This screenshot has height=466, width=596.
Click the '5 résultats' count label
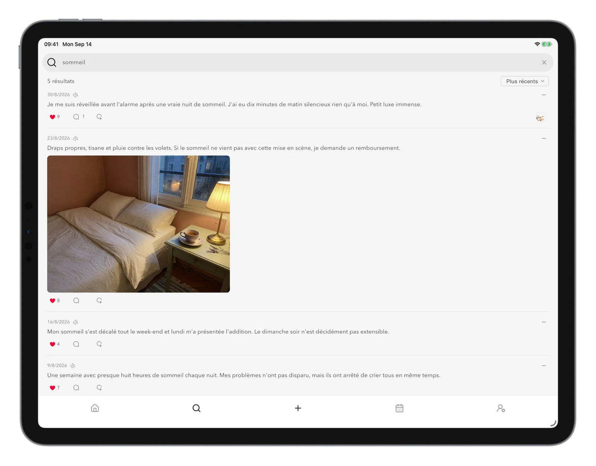point(61,81)
